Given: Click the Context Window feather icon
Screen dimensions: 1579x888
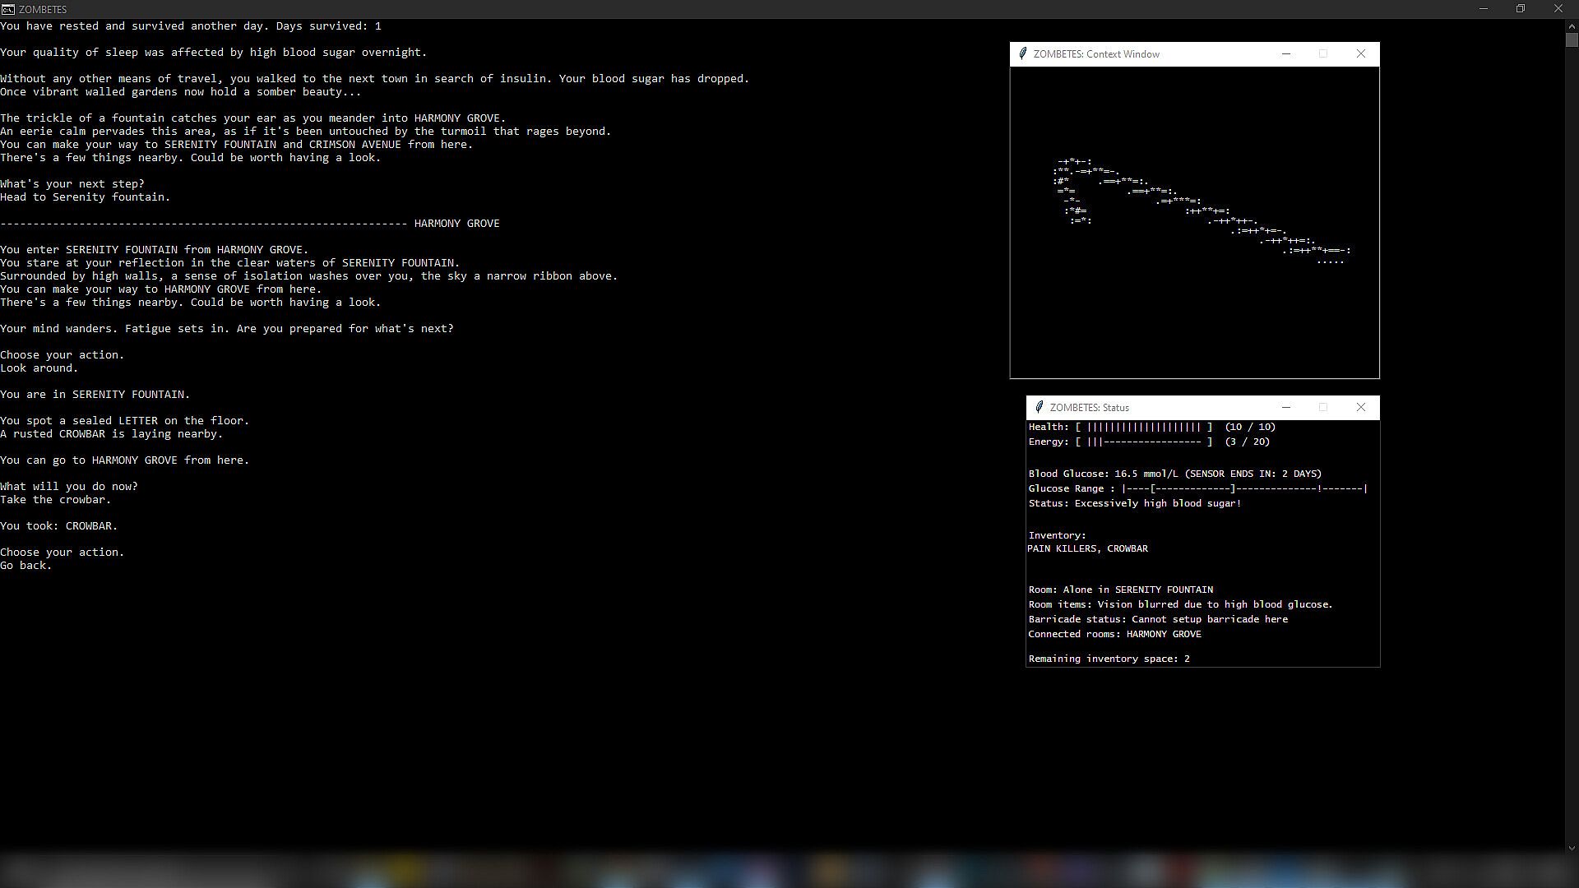Looking at the screenshot, I should coord(1022,54).
